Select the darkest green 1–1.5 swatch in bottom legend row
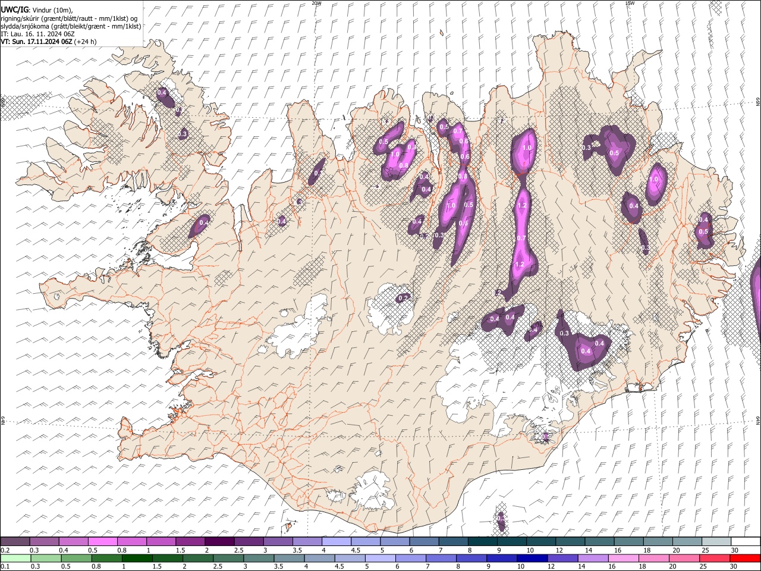The width and height of the screenshot is (761, 571). point(137,559)
